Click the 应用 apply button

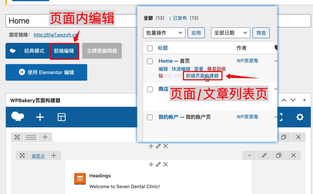196,33
